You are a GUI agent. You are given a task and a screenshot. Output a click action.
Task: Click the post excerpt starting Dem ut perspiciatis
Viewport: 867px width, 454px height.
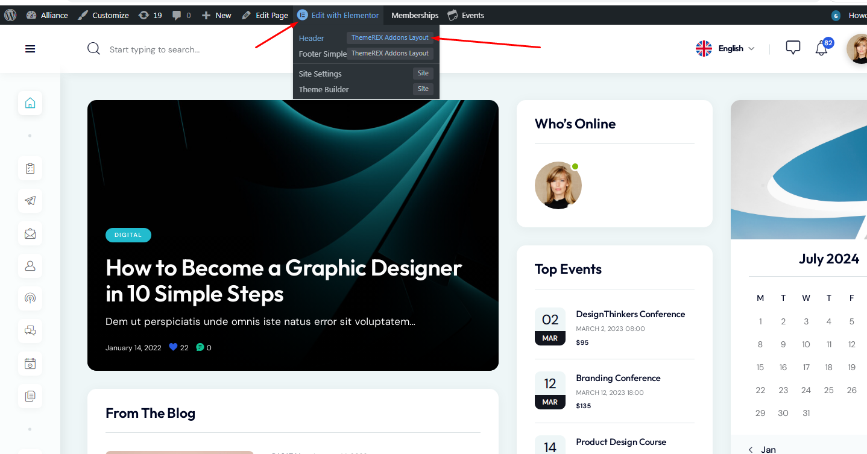coord(260,321)
